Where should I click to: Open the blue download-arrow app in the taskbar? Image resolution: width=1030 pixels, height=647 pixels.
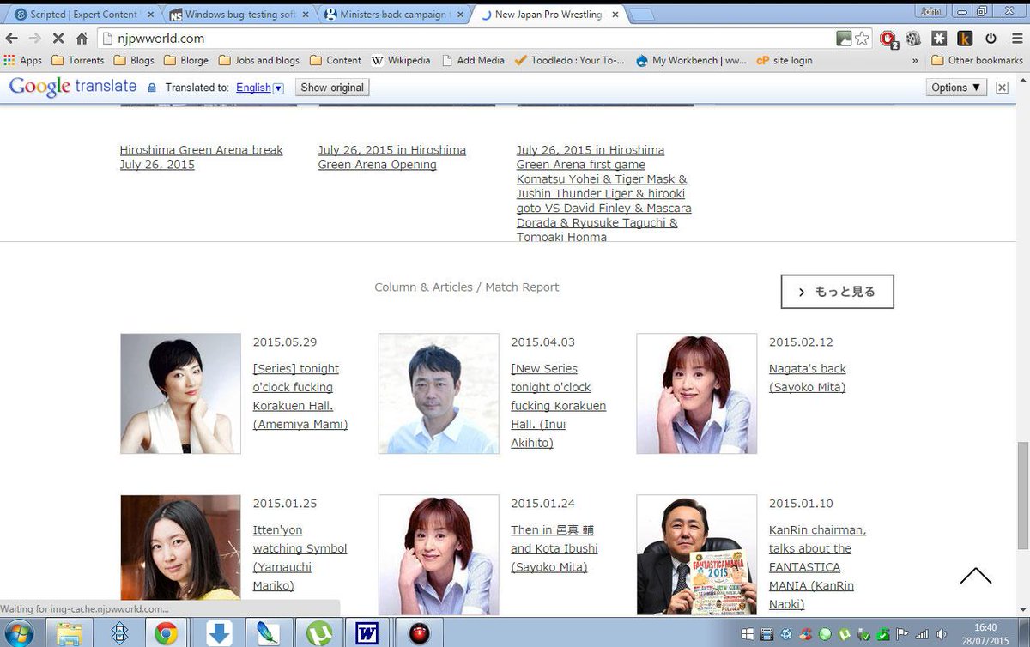pos(220,633)
